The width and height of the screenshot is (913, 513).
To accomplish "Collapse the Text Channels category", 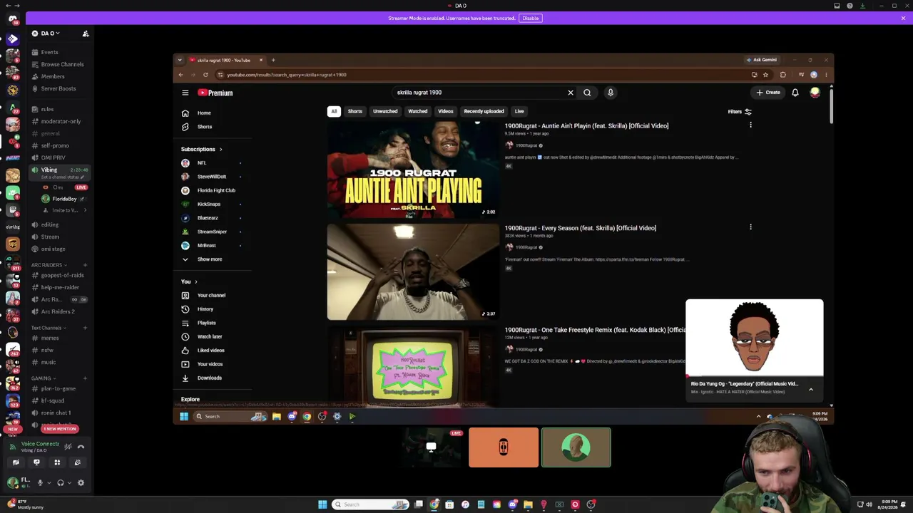I will [47, 328].
